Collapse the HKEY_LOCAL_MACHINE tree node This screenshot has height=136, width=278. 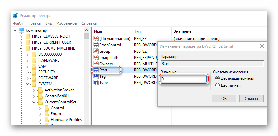21,48
